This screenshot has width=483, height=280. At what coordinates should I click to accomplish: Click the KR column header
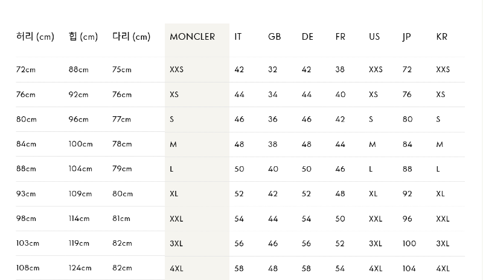pyautogui.click(x=442, y=37)
